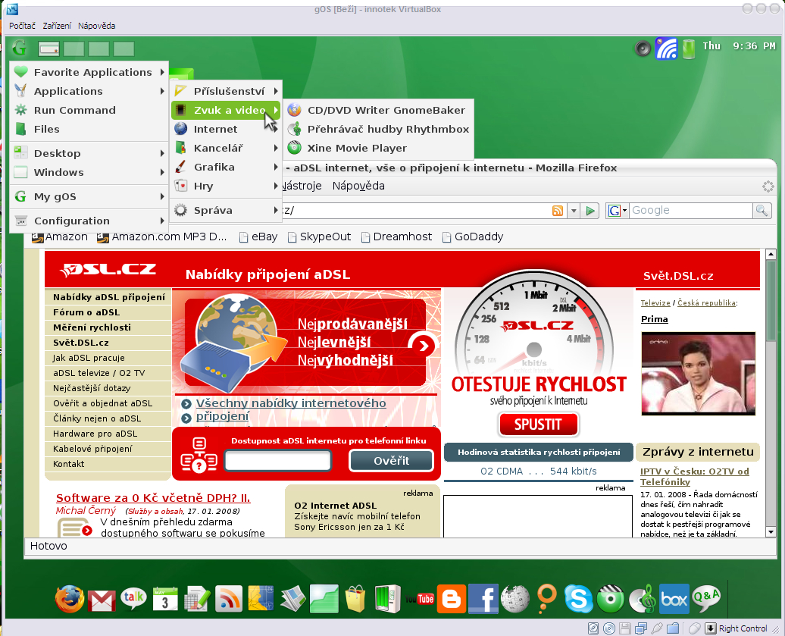This screenshot has width=785, height=636.
Task: Open the Q&A speech bubble dock icon
Action: point(706,598)
